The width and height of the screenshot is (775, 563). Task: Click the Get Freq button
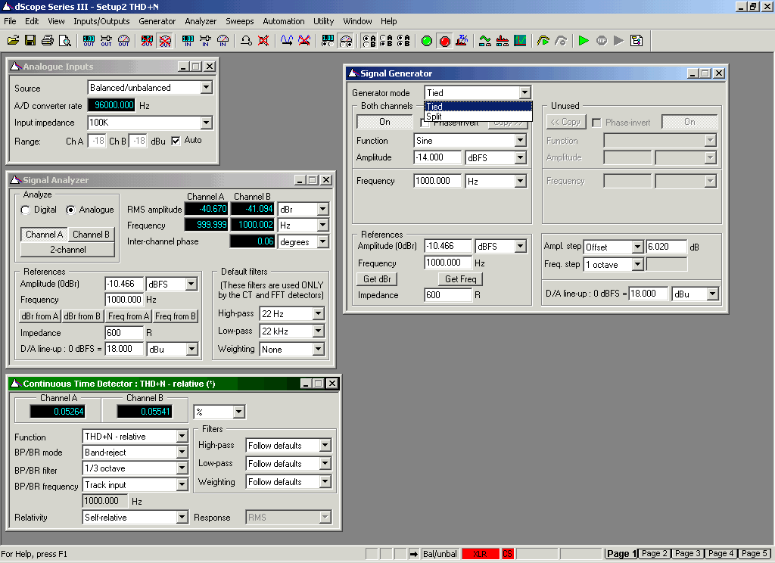[461, 279]
